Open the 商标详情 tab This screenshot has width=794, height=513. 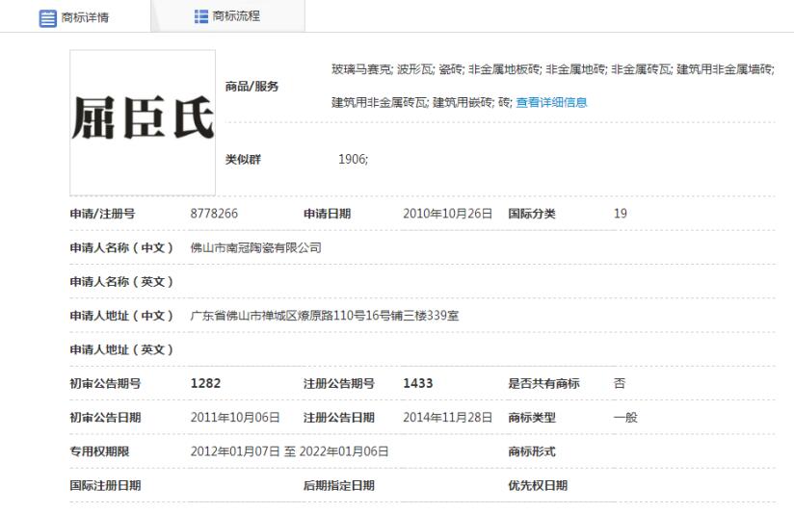pyautogui.click(x=75, y=16)
